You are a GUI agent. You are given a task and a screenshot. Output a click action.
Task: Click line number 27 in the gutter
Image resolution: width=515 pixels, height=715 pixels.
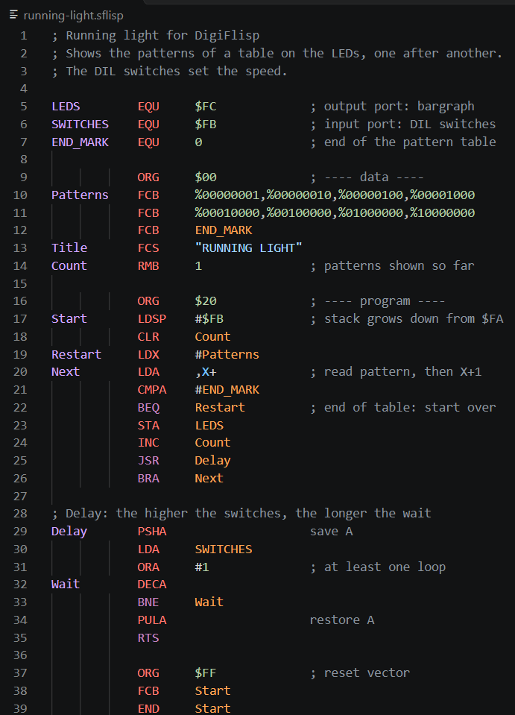[20, 496]
